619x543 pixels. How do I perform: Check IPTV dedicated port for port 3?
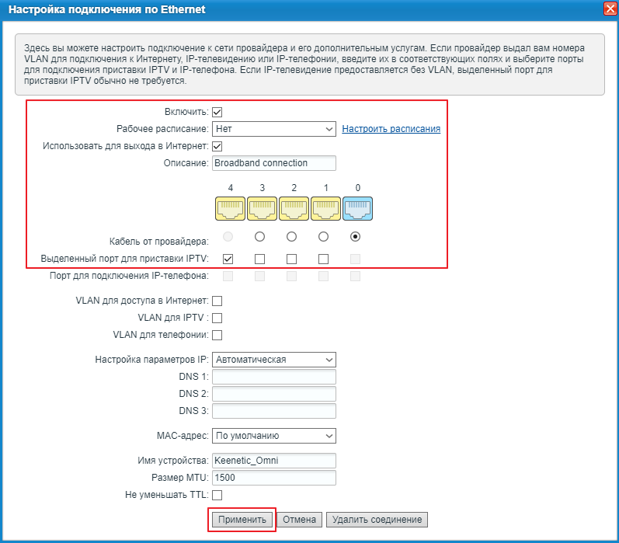pyautogui.click(x=260, y=259)
